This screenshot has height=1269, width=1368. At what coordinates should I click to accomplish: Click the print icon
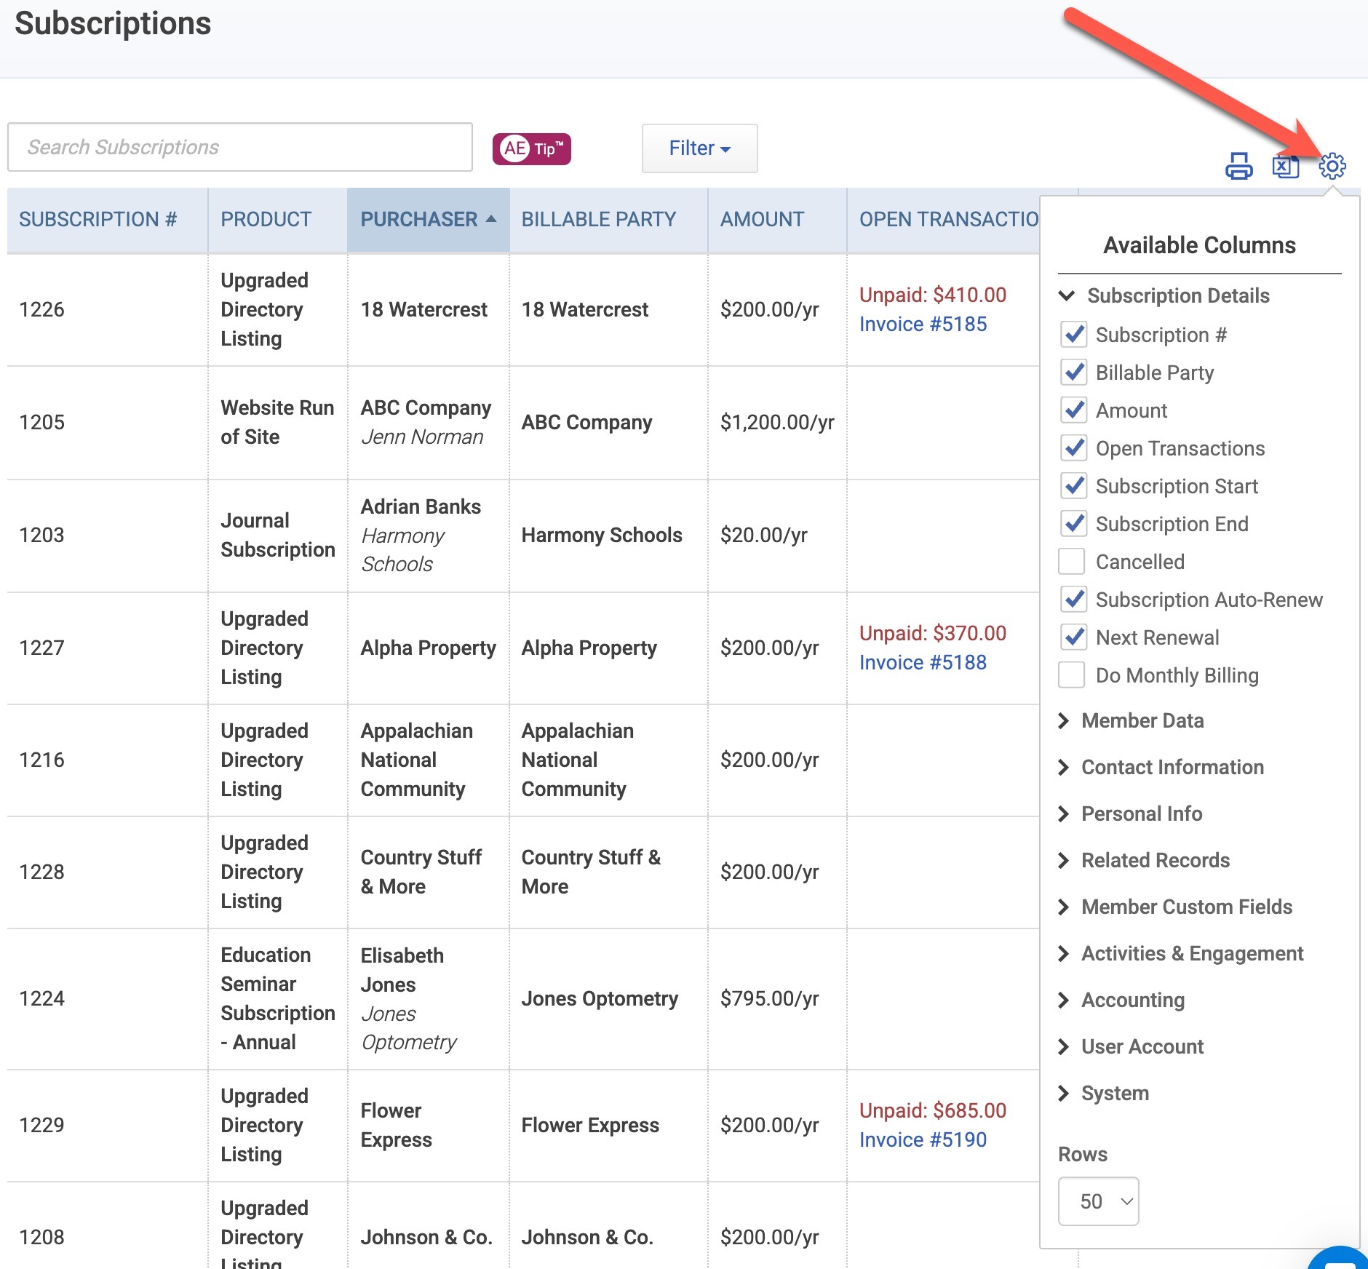(x=1238, y=167)
